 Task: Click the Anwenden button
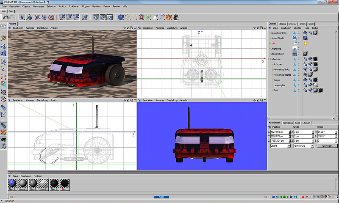coord(327,145)
